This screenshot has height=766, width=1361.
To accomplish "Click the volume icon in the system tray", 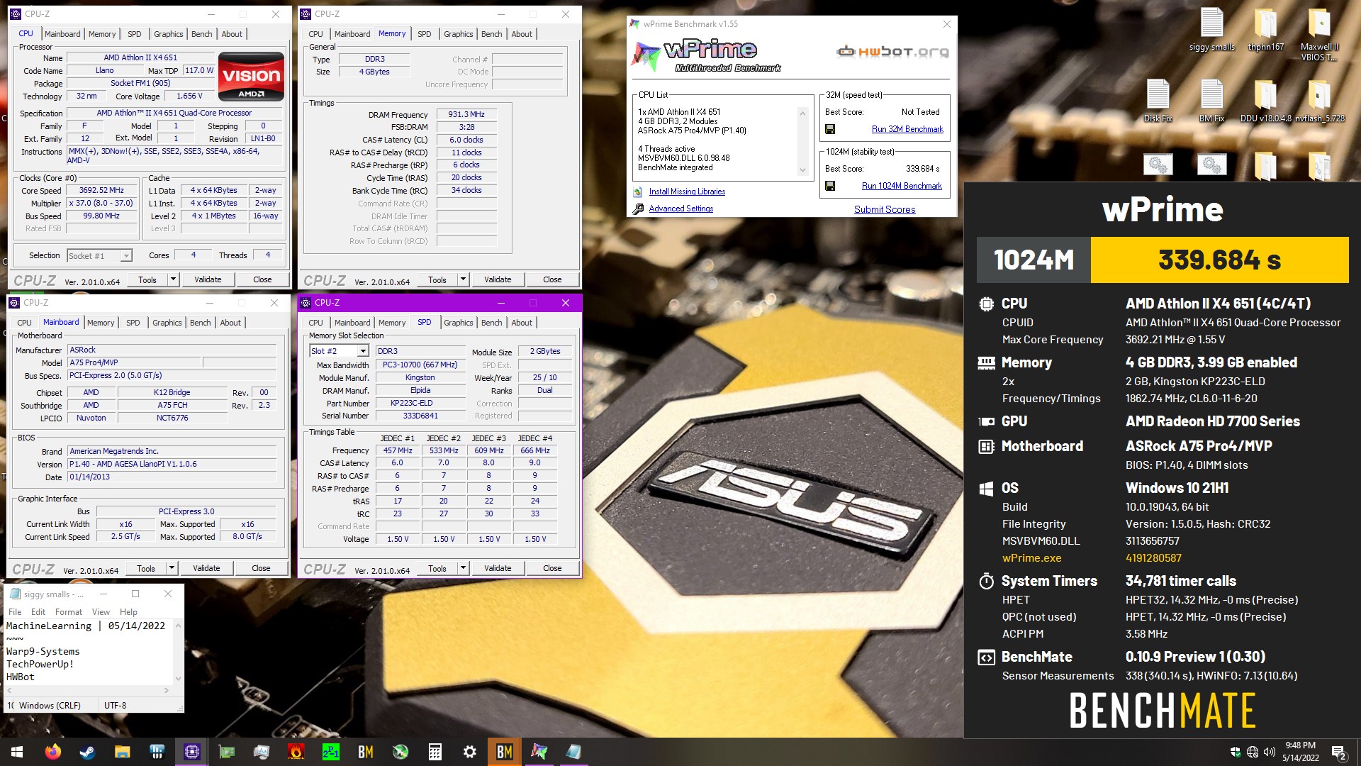I will (1269, 752).
